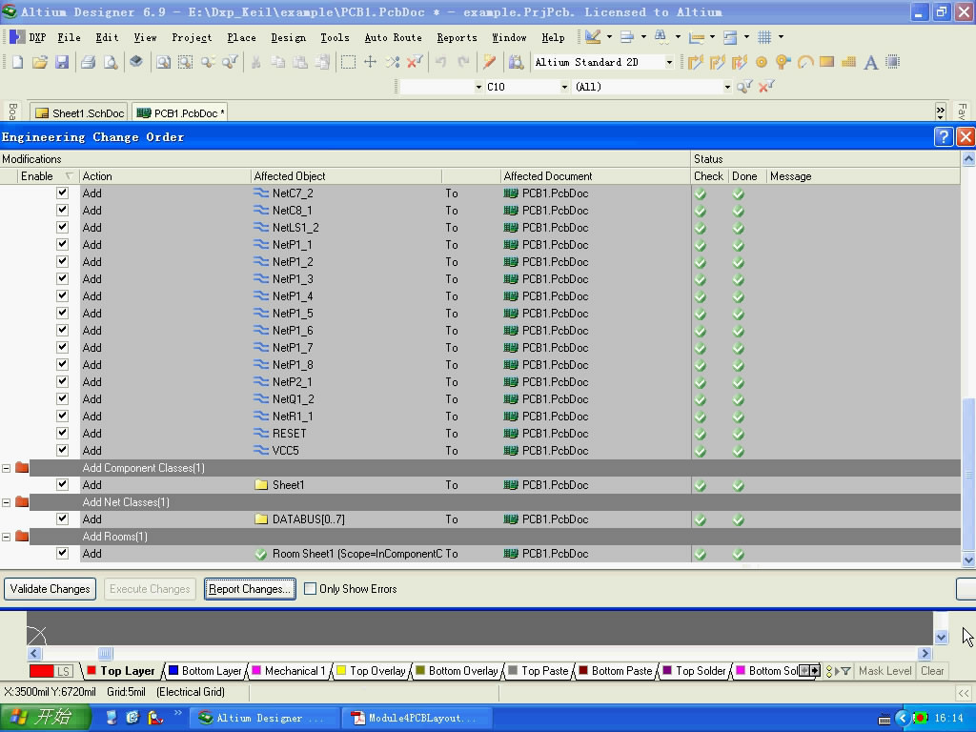Uncheck the Enable box for NetP1_4
This screenshot has height=732, width=976.
62,295
